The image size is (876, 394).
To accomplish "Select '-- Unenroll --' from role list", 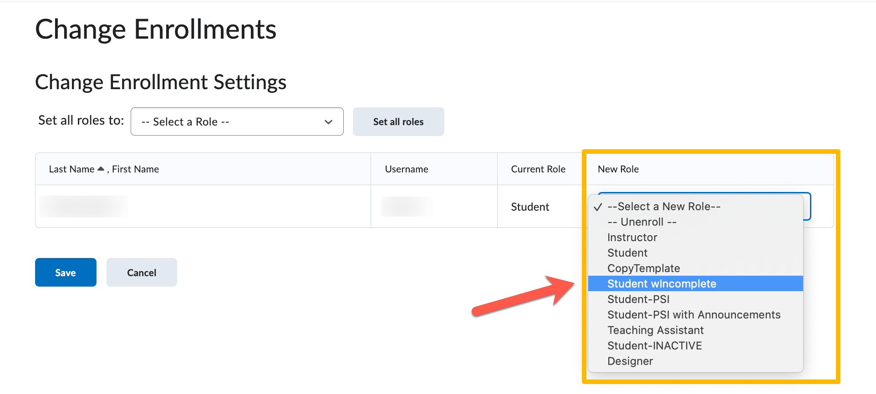I will pos(642,222).
